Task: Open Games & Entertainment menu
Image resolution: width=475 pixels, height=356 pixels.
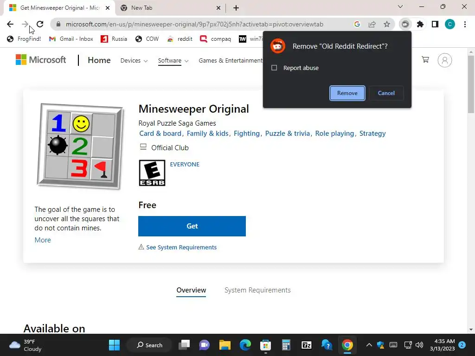Action: coord(231,61)
